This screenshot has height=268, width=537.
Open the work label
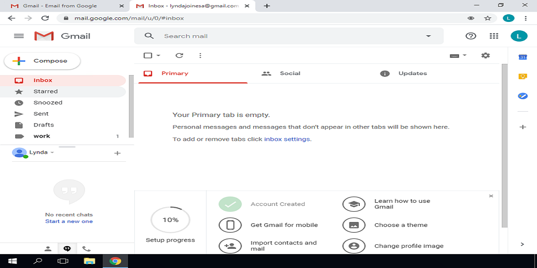(x=63, y=136)
